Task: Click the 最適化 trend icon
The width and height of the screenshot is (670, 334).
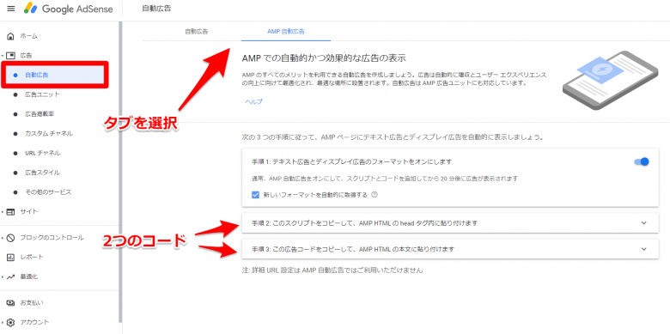Action: point(11,276)
